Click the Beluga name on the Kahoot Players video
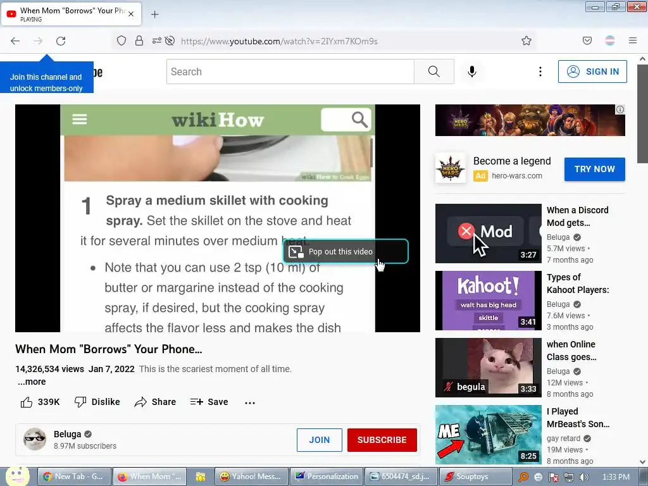The height and width of the screenshot is (486, 648). click(558, 304)
